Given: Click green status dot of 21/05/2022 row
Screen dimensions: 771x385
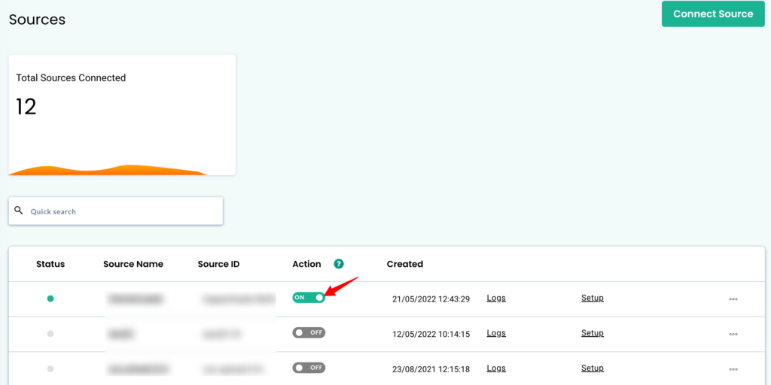Looking at the screenshot, I should point(50,299).
